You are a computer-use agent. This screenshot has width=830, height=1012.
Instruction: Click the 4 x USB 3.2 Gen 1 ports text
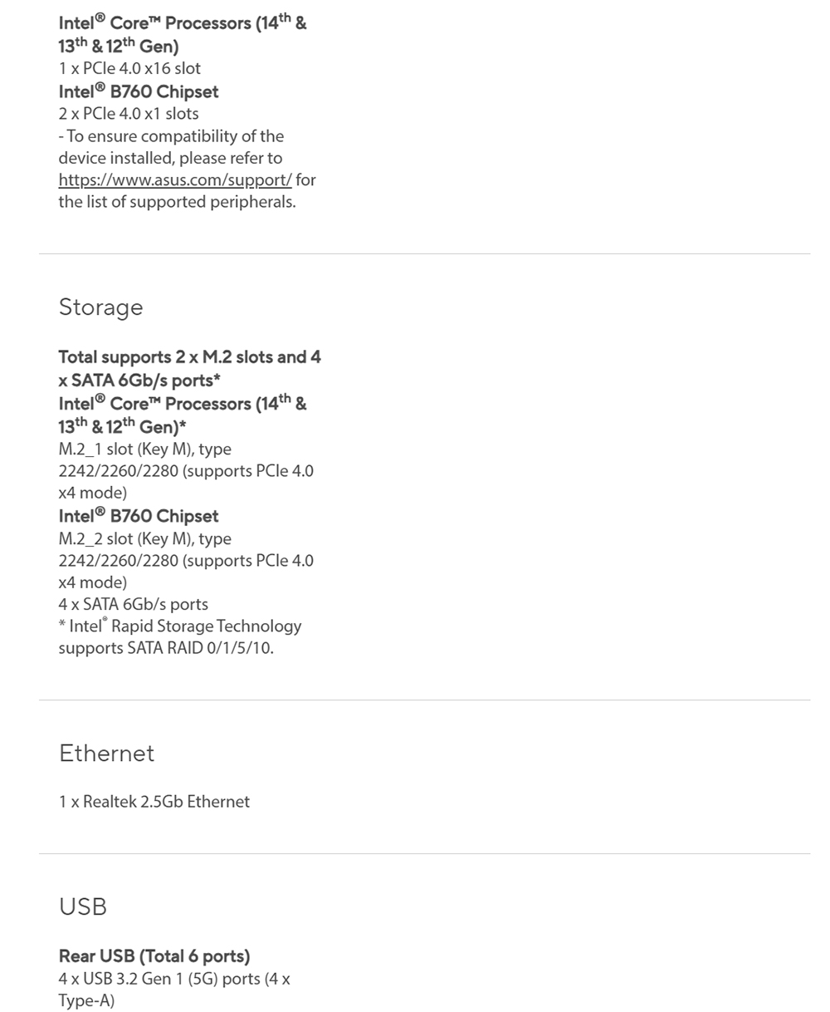[174, 990]
